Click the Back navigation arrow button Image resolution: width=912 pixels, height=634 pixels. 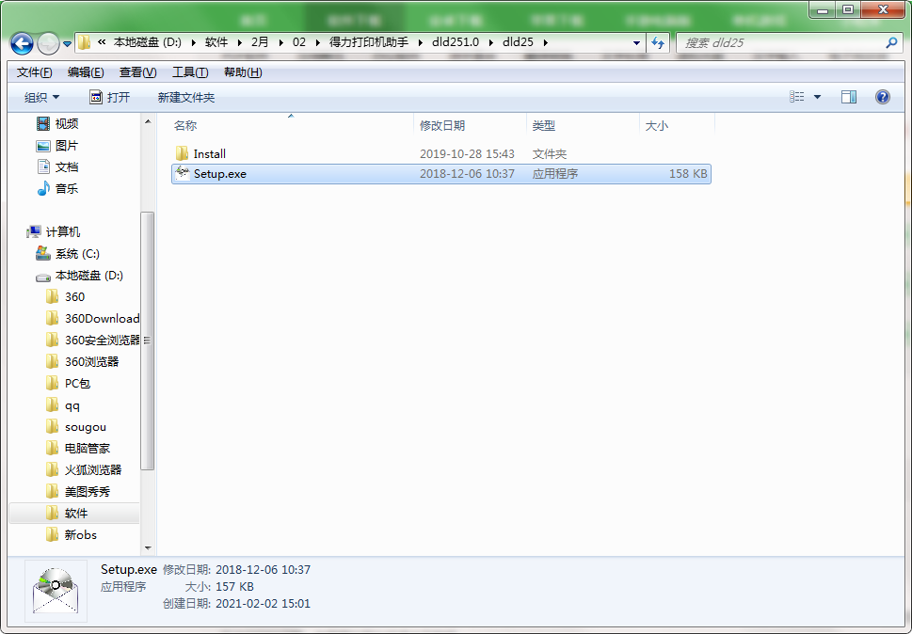[22, 43]
